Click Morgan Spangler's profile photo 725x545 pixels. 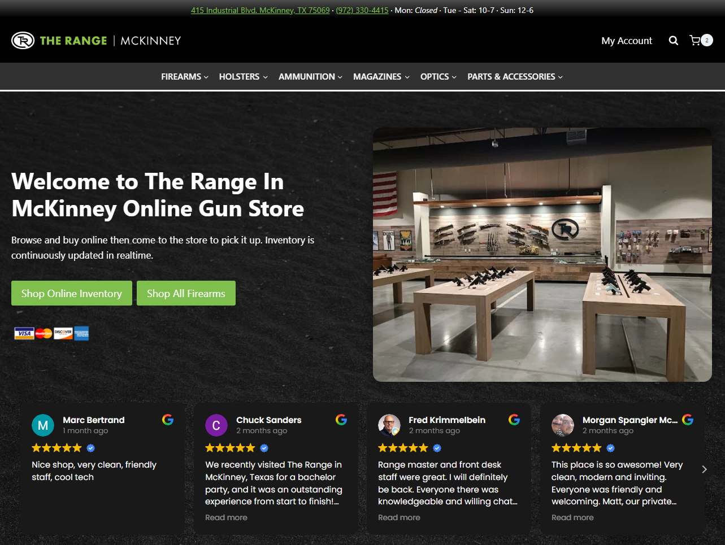563,425
